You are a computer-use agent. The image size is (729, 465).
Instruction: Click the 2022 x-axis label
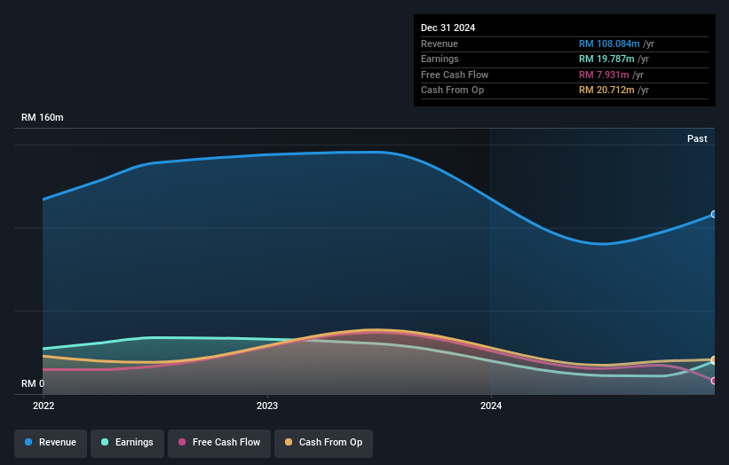pyautogui.click(x=44, y=406)
